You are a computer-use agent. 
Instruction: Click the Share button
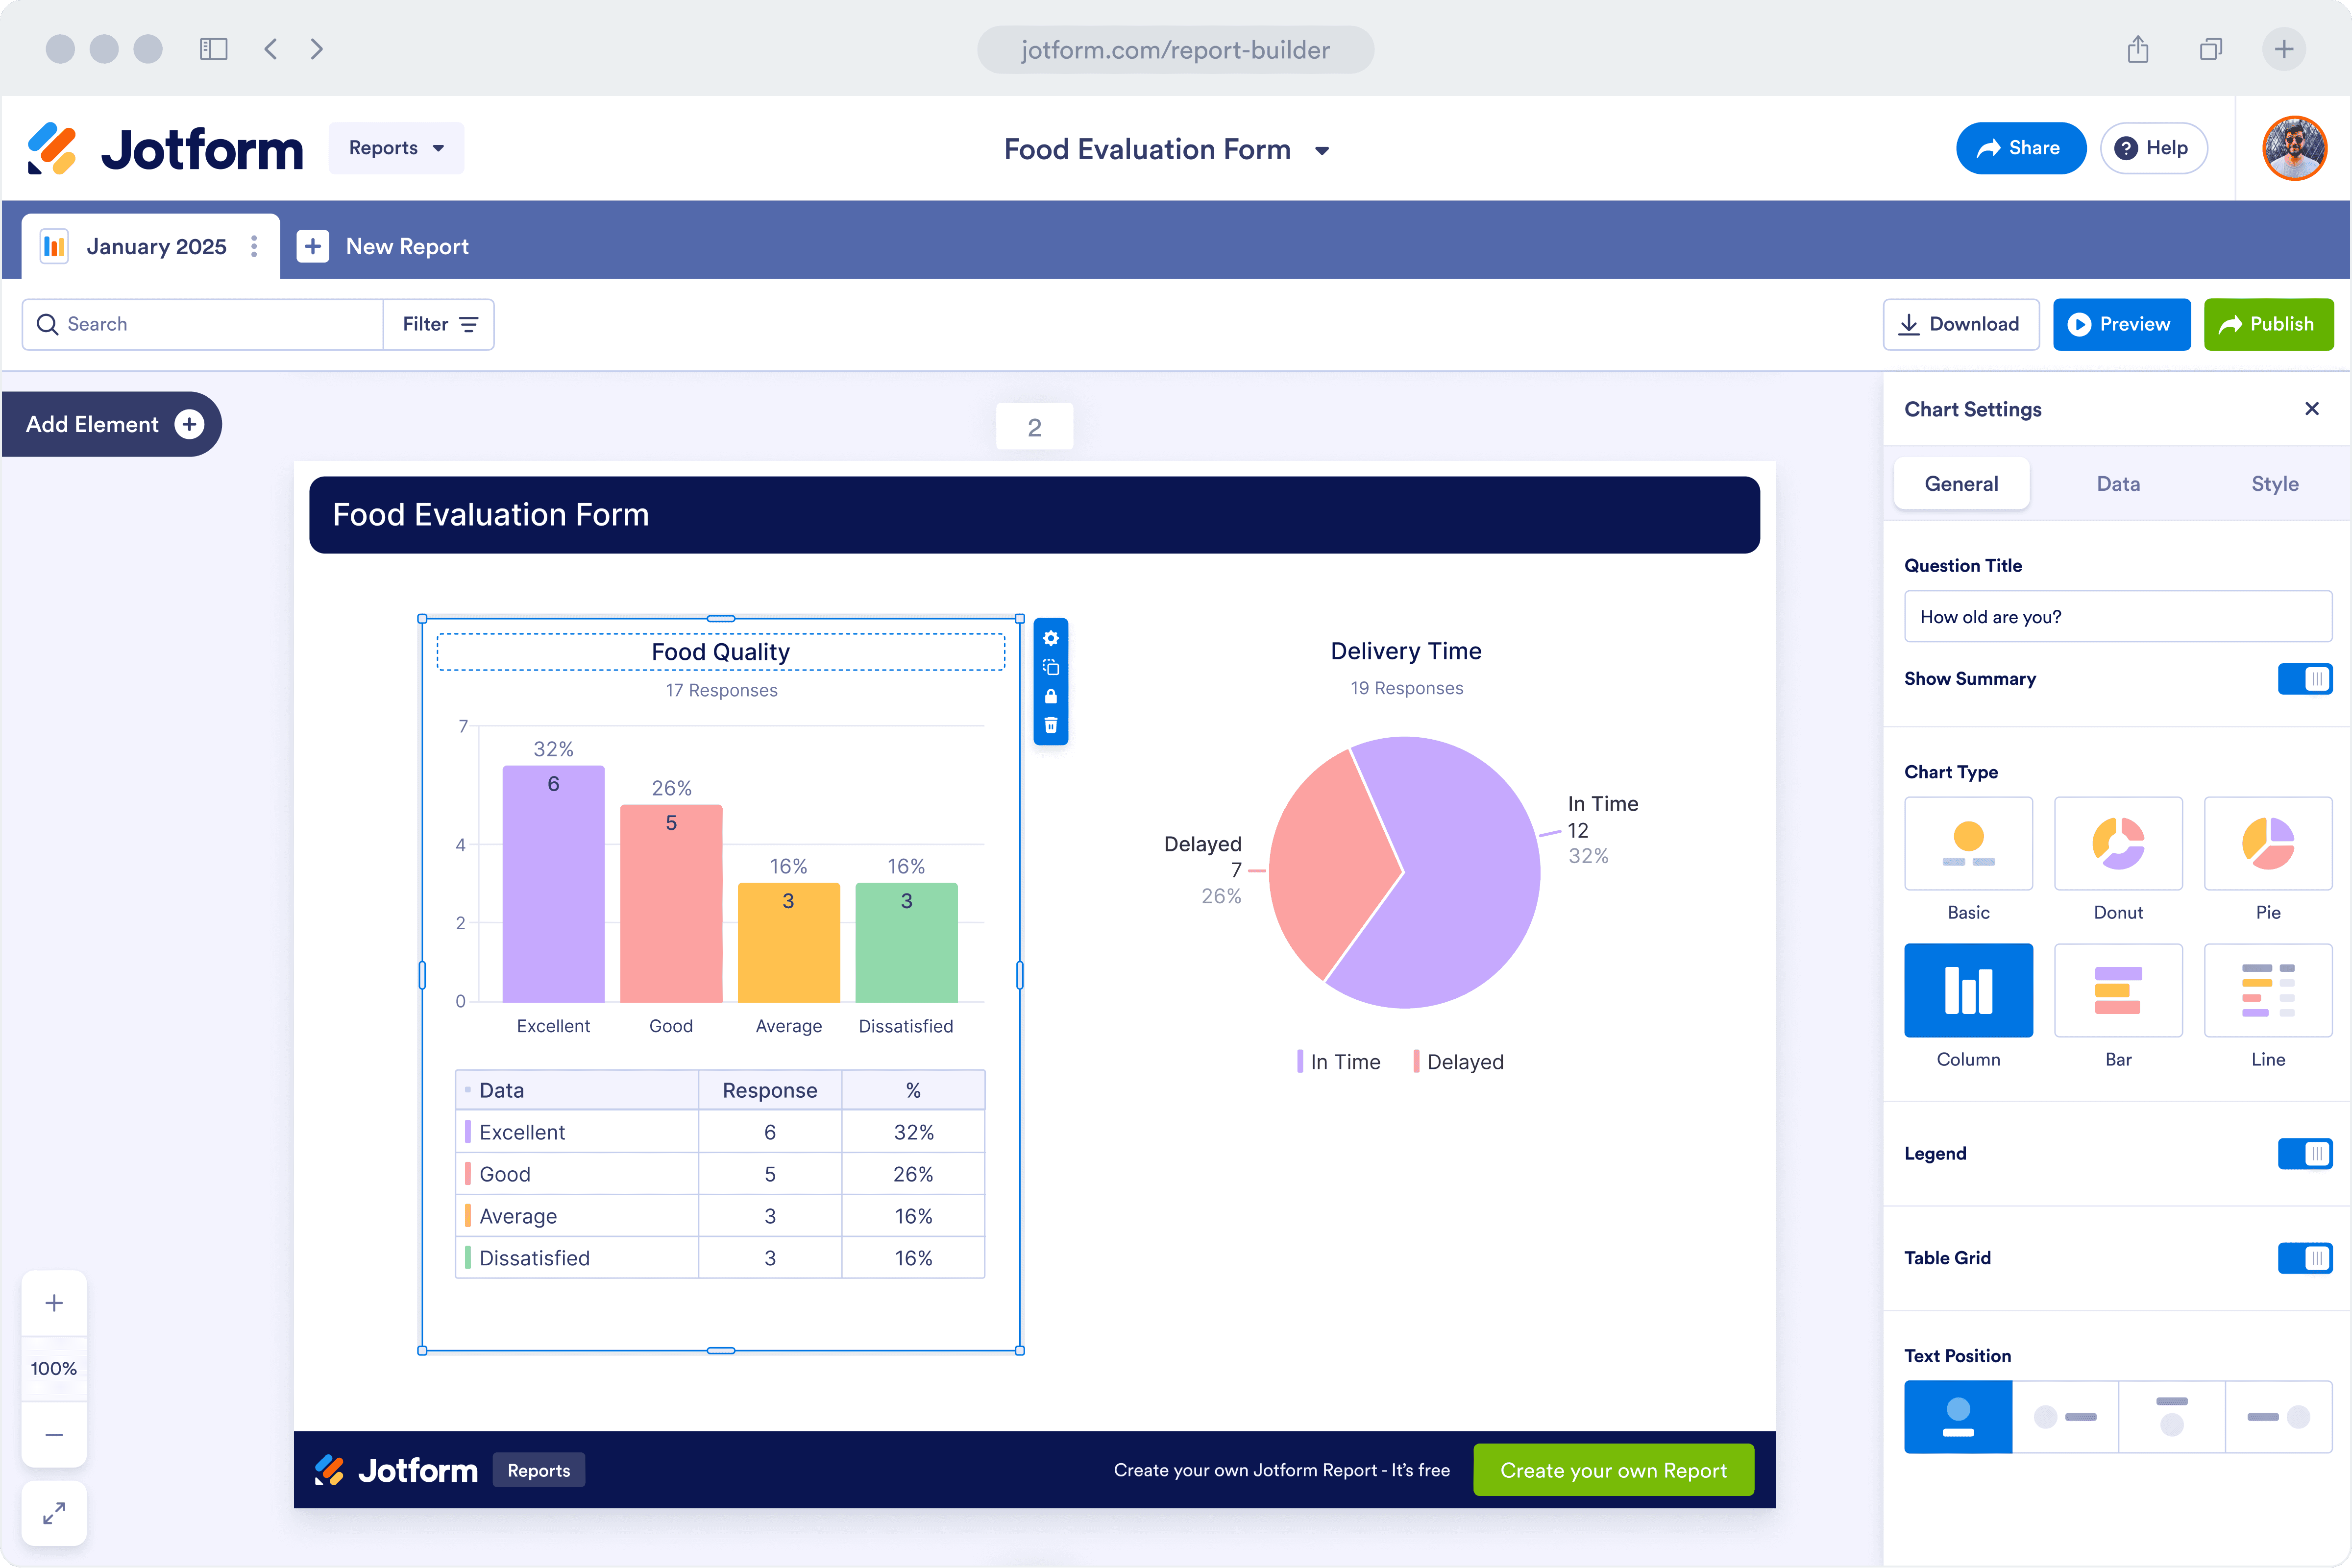click(2020, 148)
